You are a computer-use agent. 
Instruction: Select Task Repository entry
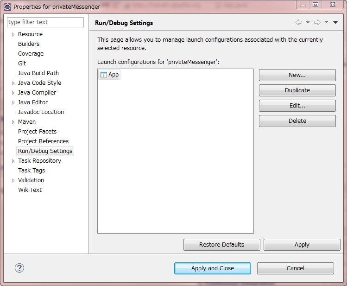[40, 161]
